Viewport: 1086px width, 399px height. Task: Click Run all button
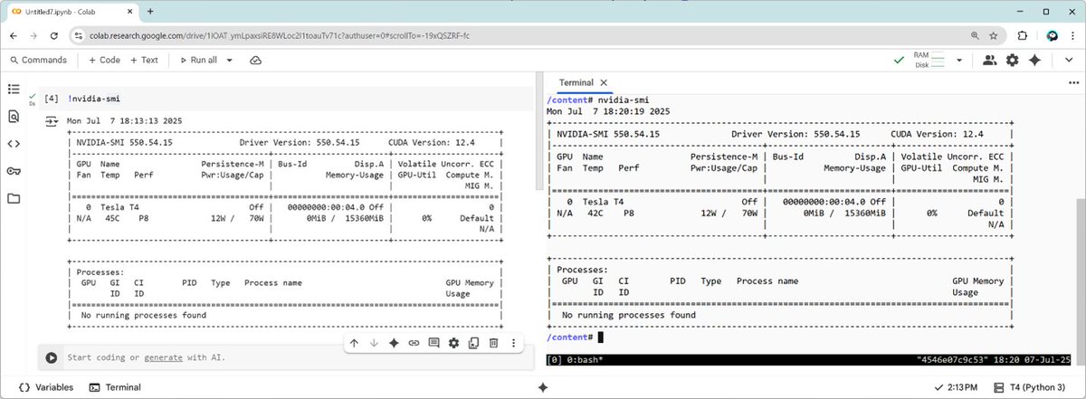[x=200, y=60]
